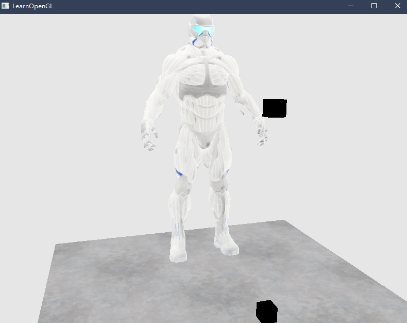This screenshot has height=323, width=407.
Task: Minimize the LearnOpenGL window
Action: tap(351, 6)
